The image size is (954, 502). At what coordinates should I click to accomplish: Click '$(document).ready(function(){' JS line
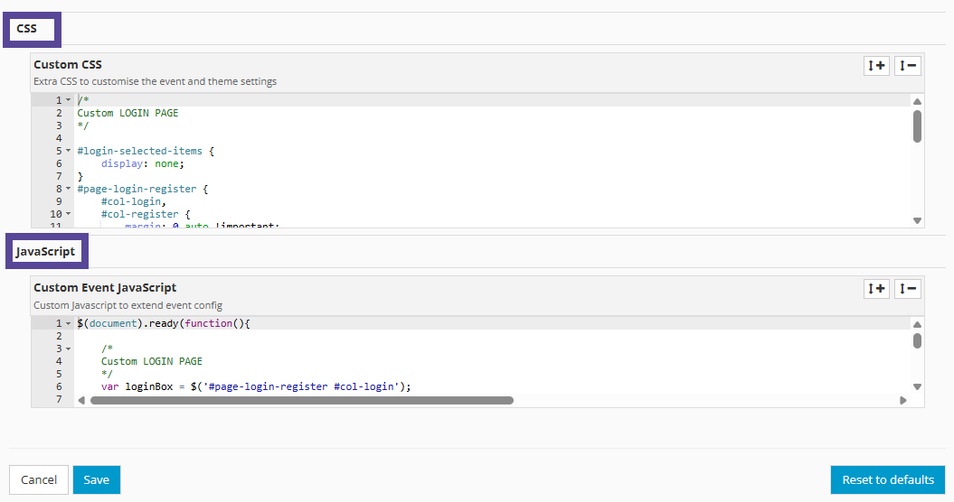pos(164,323)
